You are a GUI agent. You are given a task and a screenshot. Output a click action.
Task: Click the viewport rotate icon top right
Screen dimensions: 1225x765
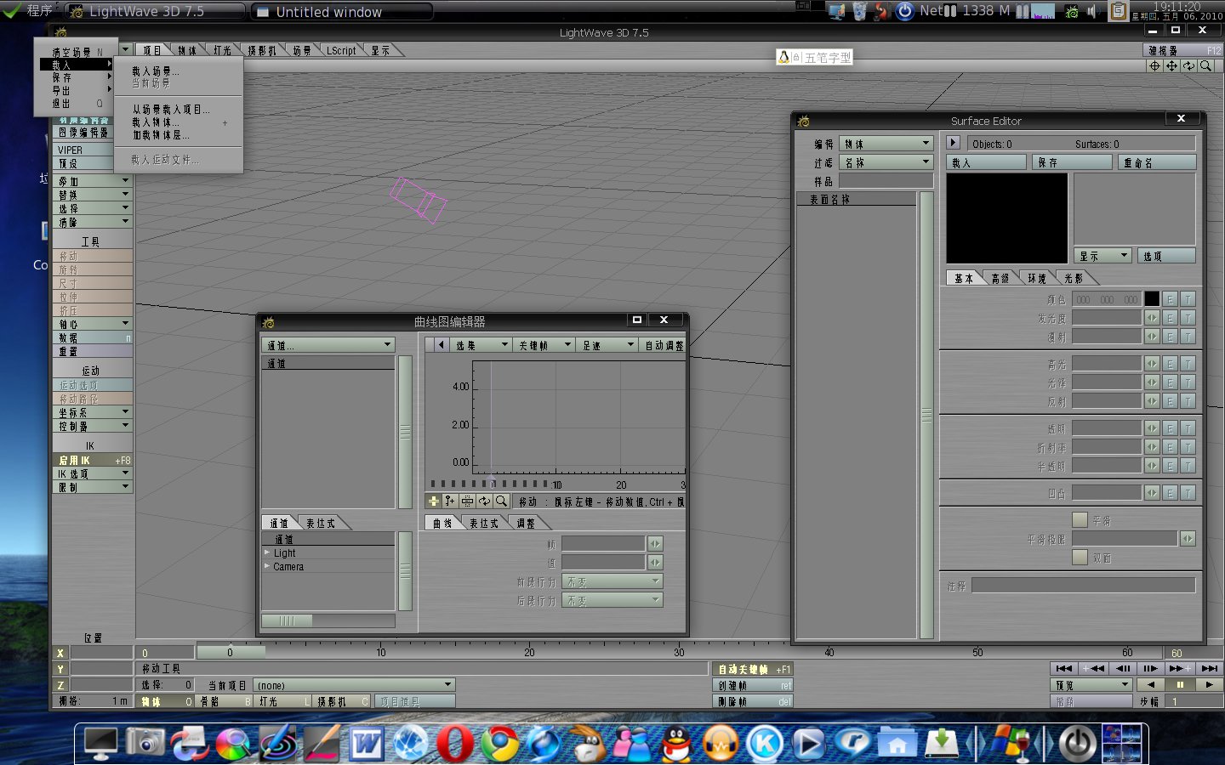coord(1188,65)
